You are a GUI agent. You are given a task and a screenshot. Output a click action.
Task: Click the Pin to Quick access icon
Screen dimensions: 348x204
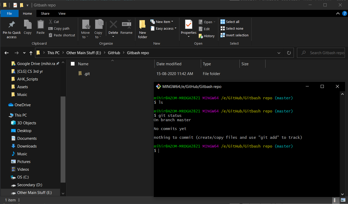click(12, 25)
